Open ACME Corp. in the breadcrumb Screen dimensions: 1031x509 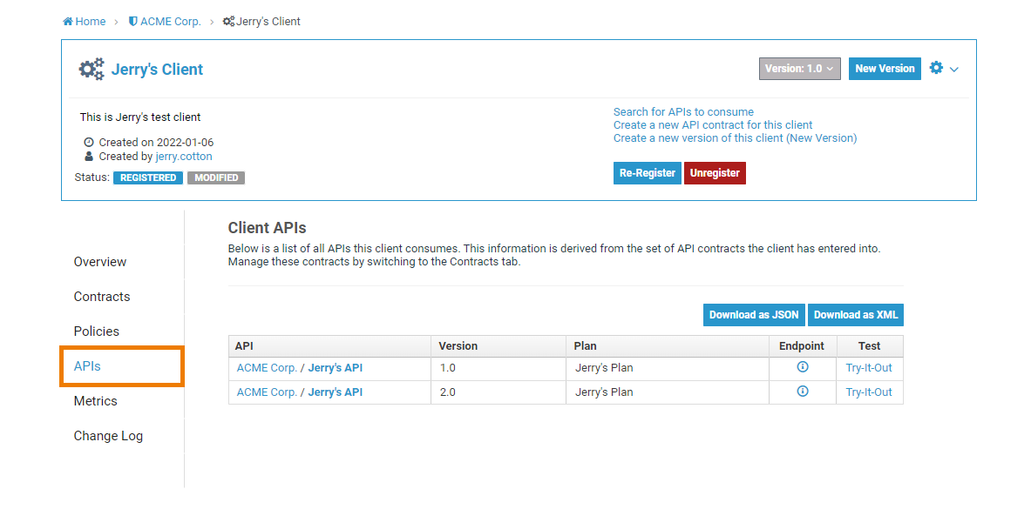(165, 22)
